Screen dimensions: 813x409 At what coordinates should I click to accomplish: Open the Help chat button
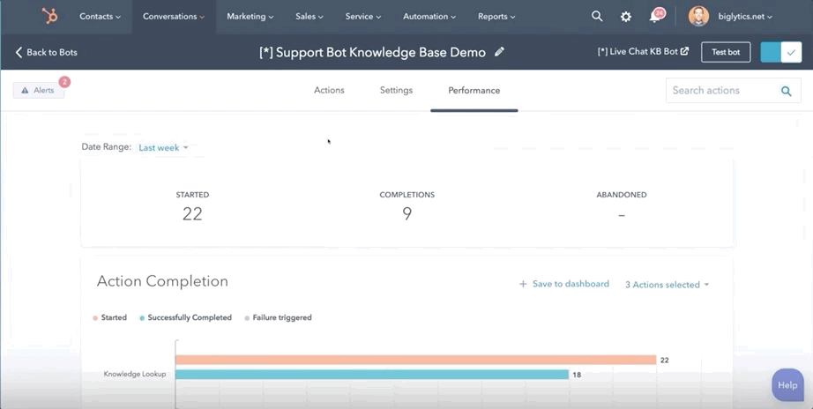pyautogui.click(x=787, y=385)
